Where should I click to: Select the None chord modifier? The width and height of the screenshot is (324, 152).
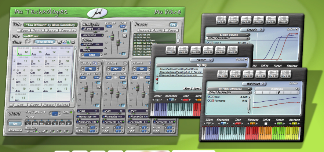[x=36, y=131]
